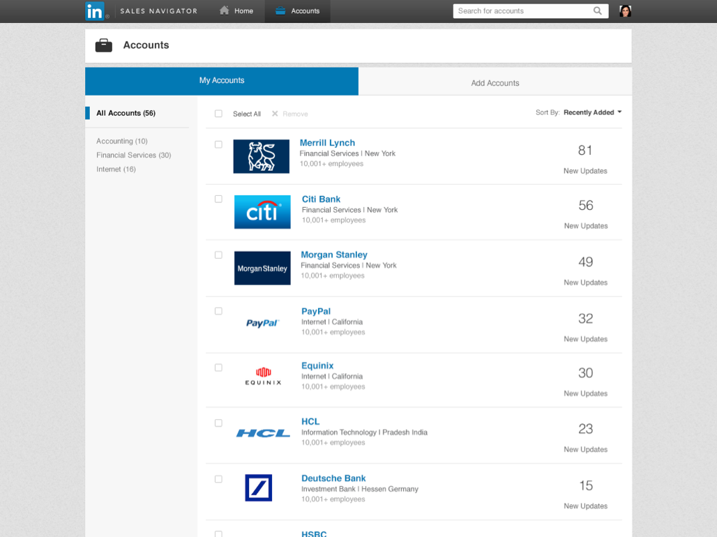
Task: Open the Merrill Lynch account link
Action: [x=327, y=143]
